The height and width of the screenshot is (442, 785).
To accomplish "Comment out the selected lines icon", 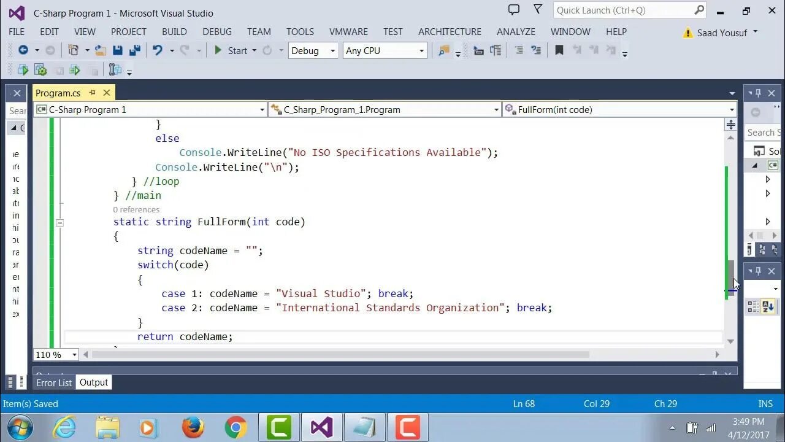I will (x=519, y=50).
